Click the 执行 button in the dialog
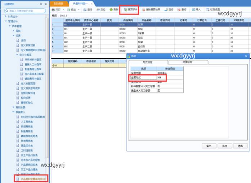The image size is (251, 183). [x=224, y=146]
